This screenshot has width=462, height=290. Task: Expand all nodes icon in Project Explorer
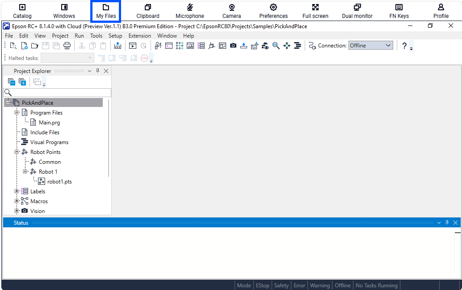[22, 82]
